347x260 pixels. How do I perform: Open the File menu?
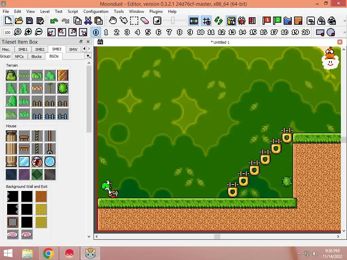tap(6, 12)
